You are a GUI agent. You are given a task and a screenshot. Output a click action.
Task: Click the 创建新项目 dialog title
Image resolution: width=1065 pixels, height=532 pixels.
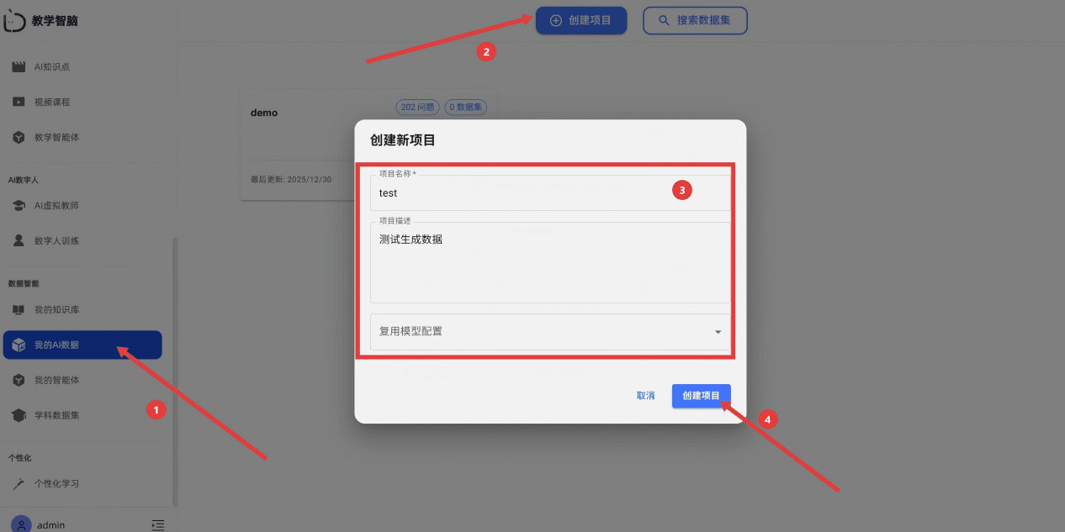coord(403,140)
